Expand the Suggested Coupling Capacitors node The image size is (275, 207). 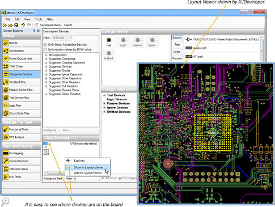[46, 63]
